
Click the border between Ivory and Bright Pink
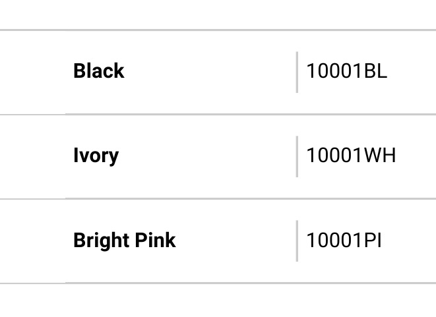point(218,198)
